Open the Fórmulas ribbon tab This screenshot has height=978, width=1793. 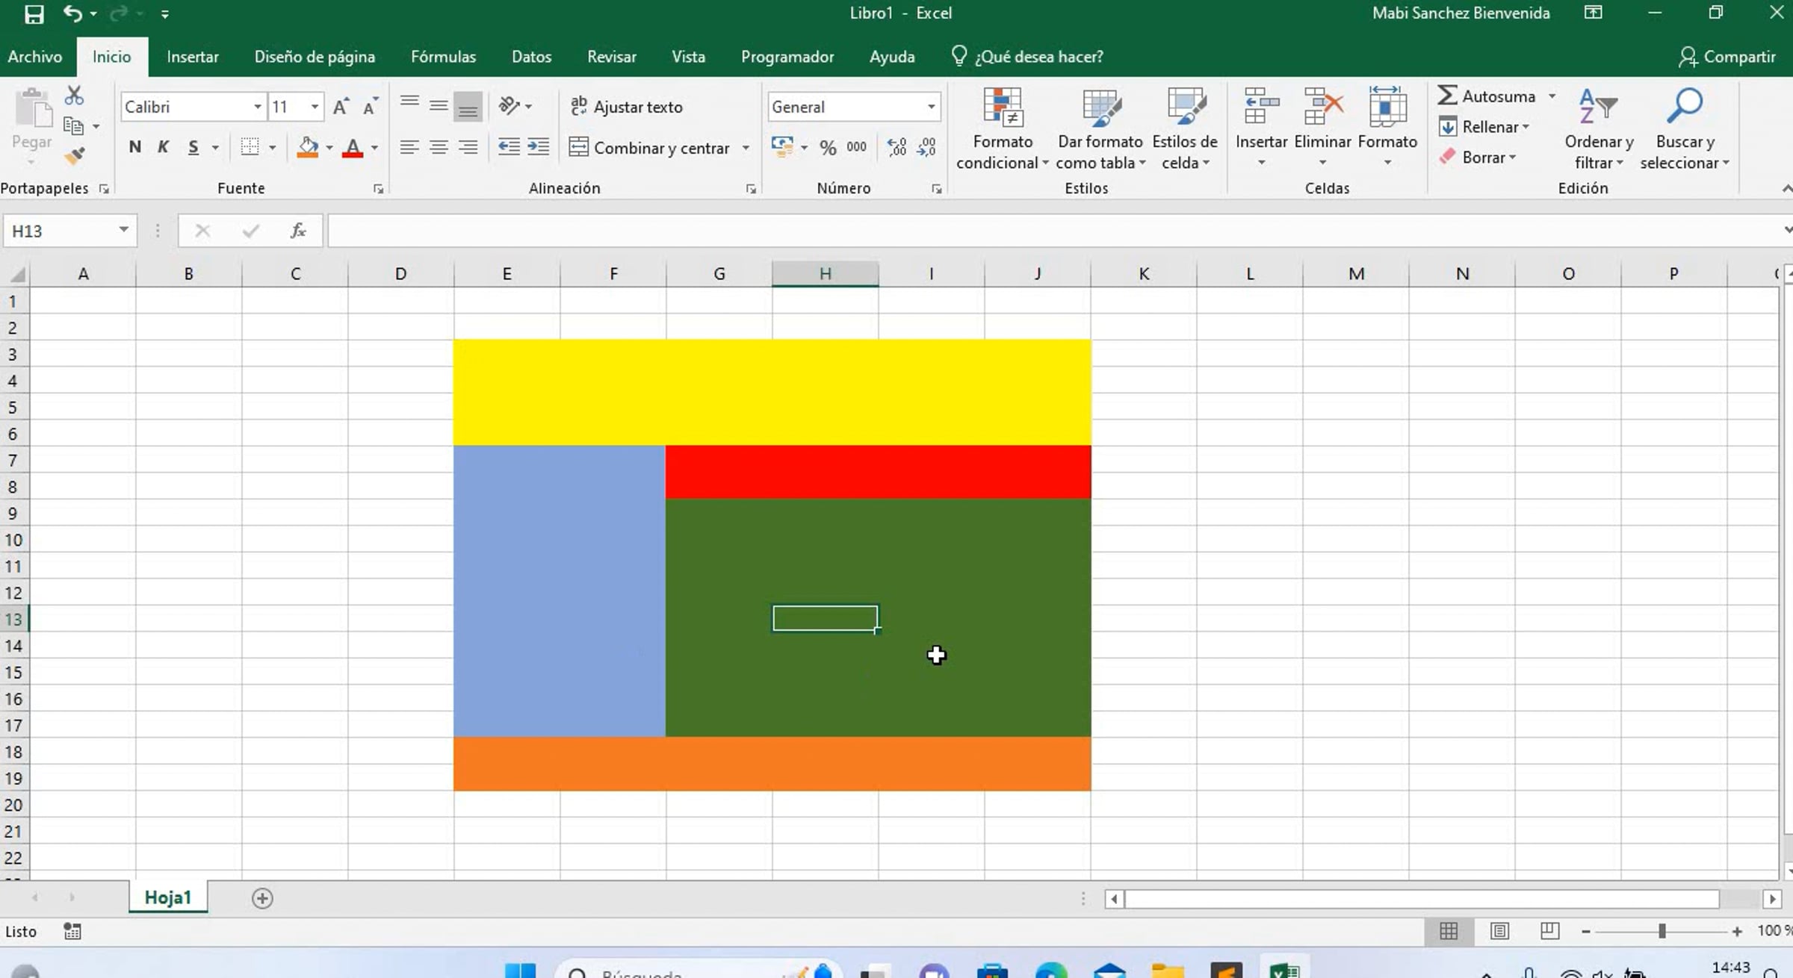tap(443, 57)
